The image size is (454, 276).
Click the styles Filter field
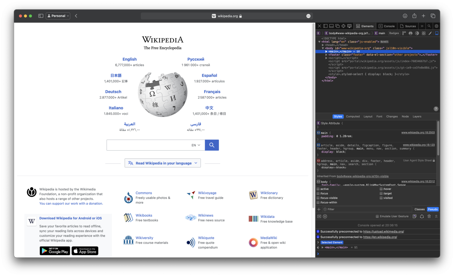(x=367, y=209)
